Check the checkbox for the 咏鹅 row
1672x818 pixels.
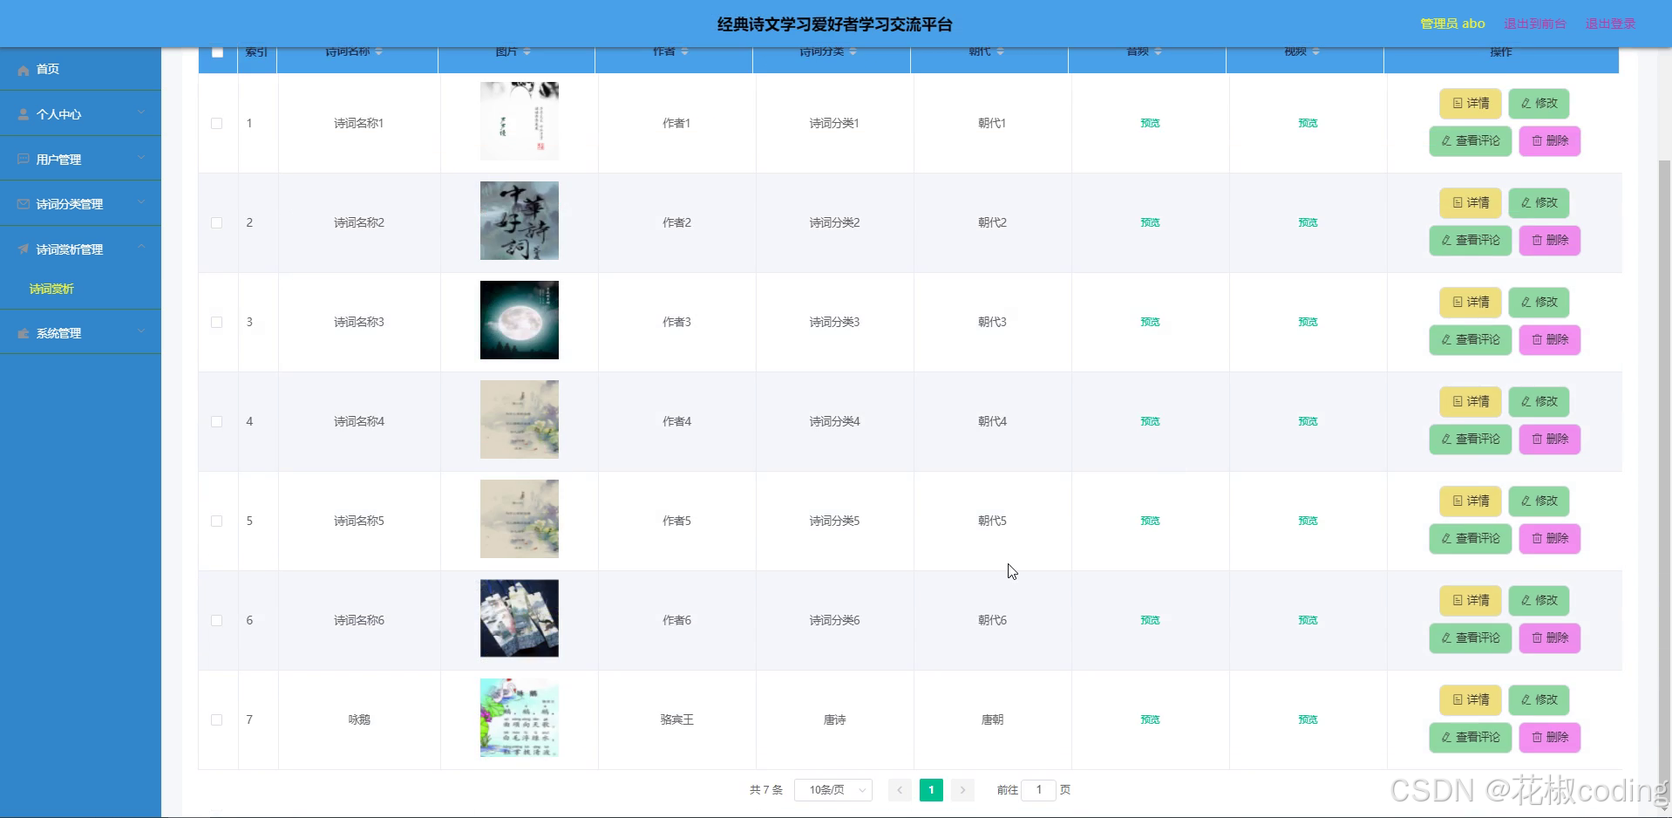217,719
